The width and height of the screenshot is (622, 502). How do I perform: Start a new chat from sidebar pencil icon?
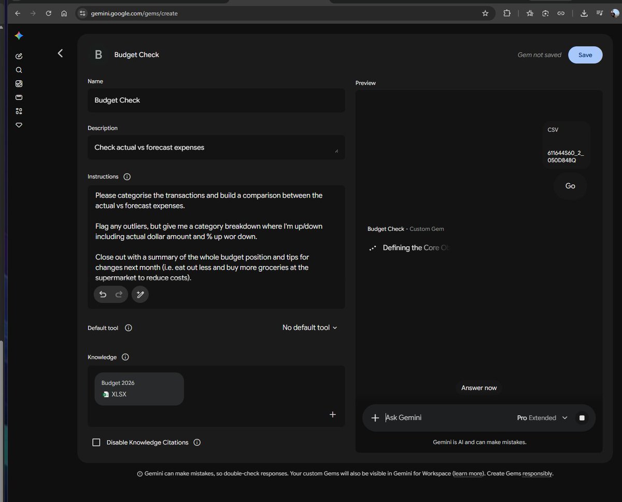[19, 56]
